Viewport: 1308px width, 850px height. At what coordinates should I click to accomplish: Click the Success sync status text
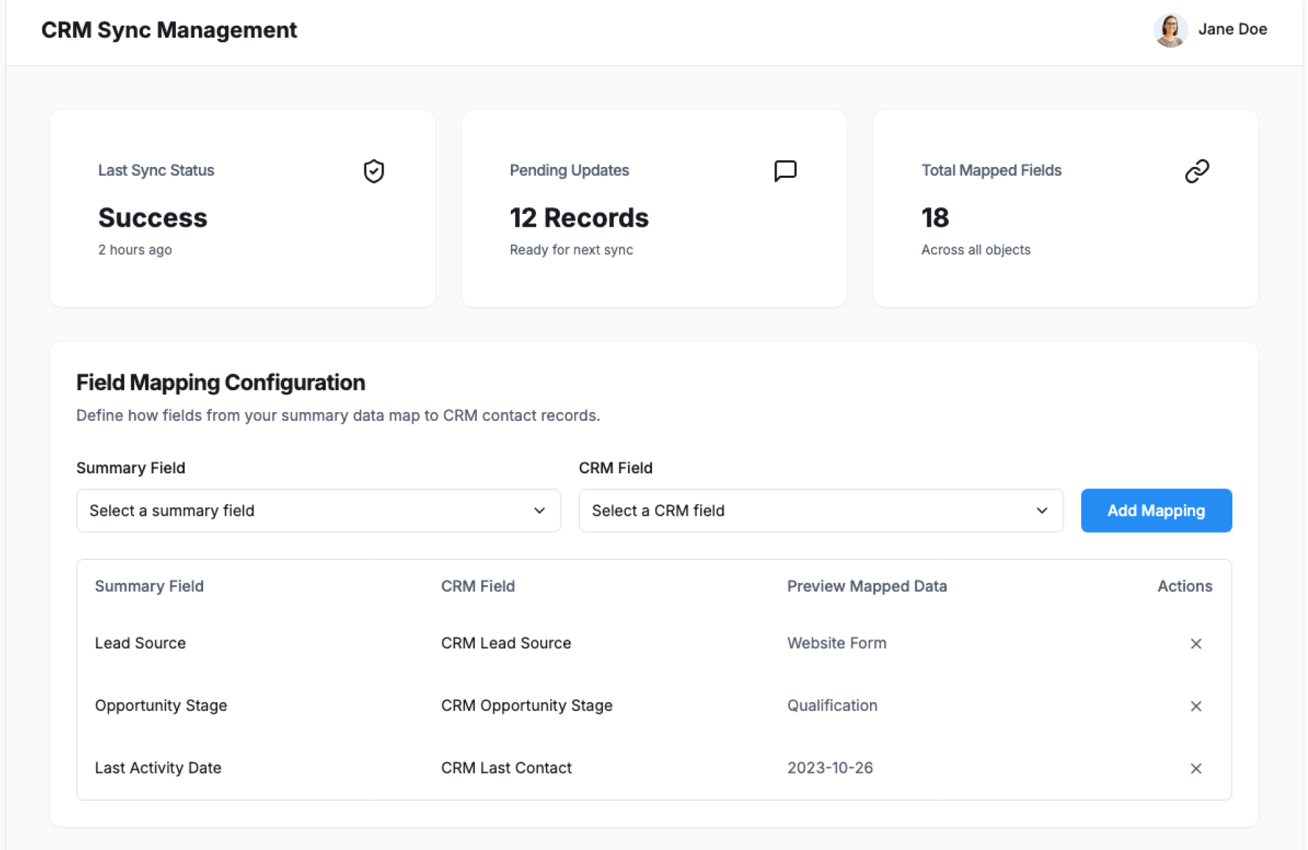tap(153, 218)
